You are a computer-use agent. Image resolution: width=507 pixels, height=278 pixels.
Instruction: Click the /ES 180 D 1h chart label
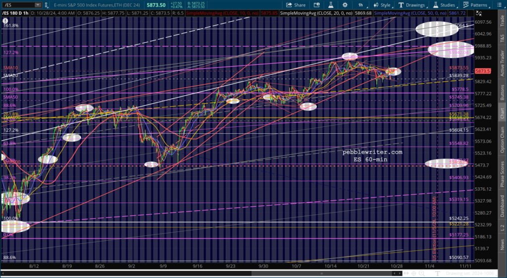click(15, 13)
